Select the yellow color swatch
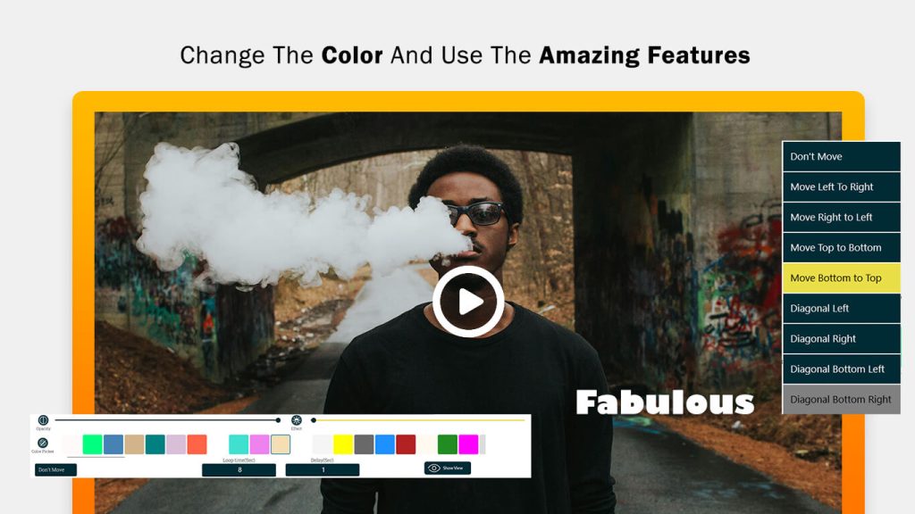The image size is (915, 514). point(343,444)
